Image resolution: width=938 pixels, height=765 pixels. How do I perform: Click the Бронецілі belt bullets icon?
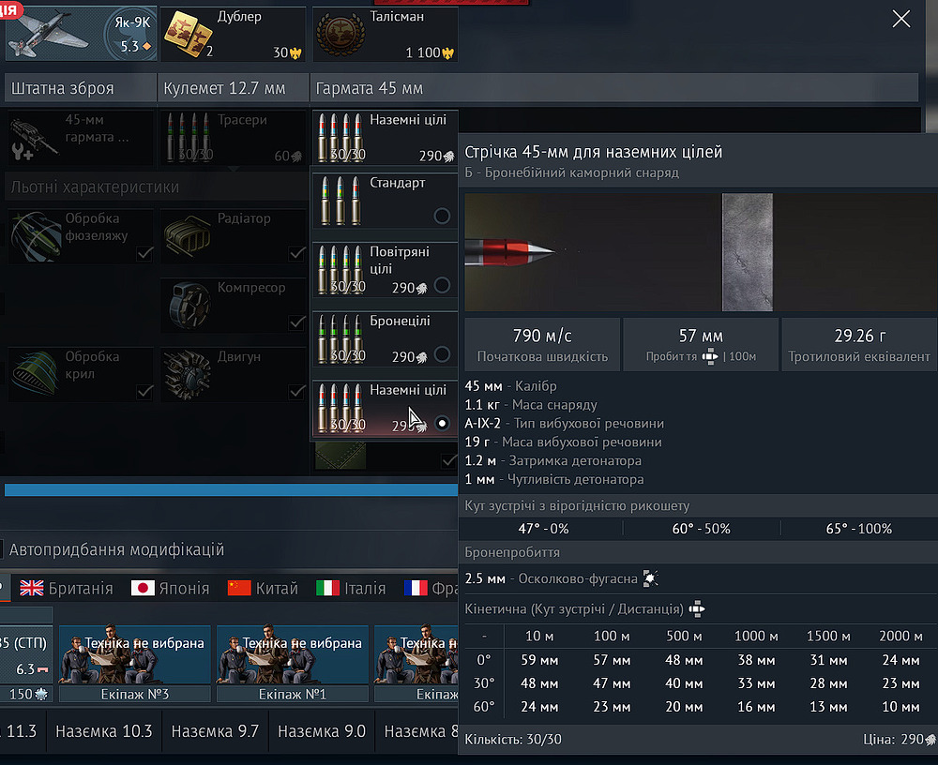coord(340,339)
